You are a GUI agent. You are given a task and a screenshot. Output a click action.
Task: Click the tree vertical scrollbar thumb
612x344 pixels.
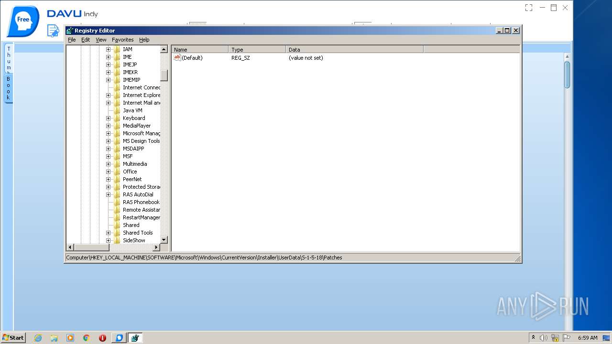164,75
